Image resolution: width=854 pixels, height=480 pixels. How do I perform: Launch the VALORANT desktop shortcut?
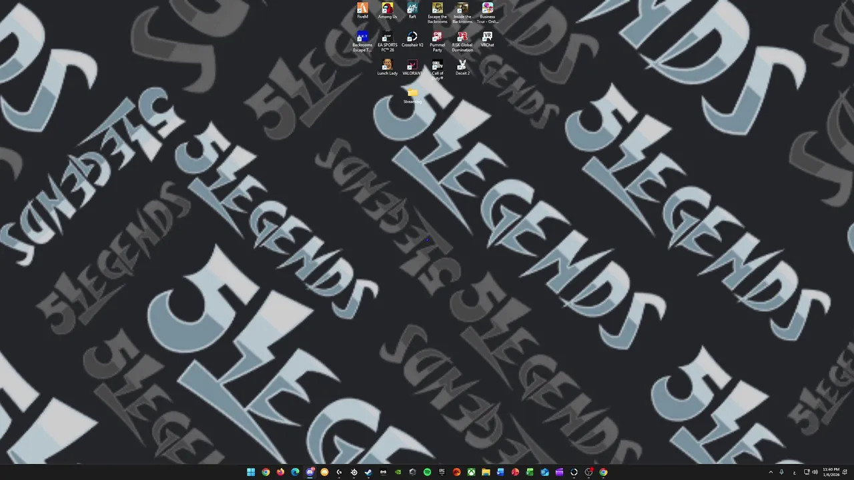coord(412,67)
